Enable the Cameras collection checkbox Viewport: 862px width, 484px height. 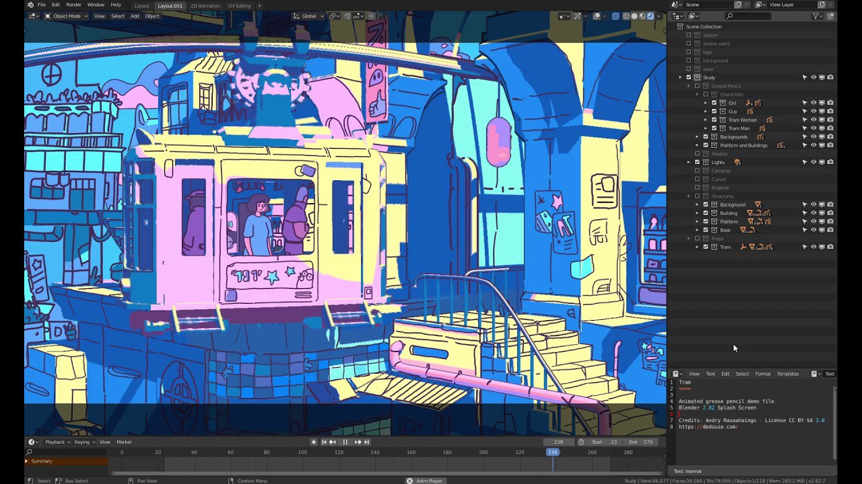click(x=697, y=171)
